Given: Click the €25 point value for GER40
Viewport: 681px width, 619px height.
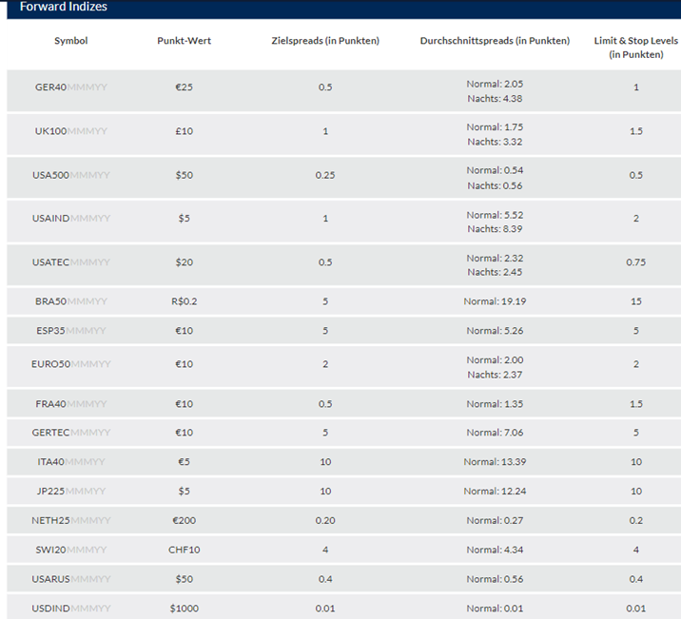Looking at the screenshot, I should (185, 87).
